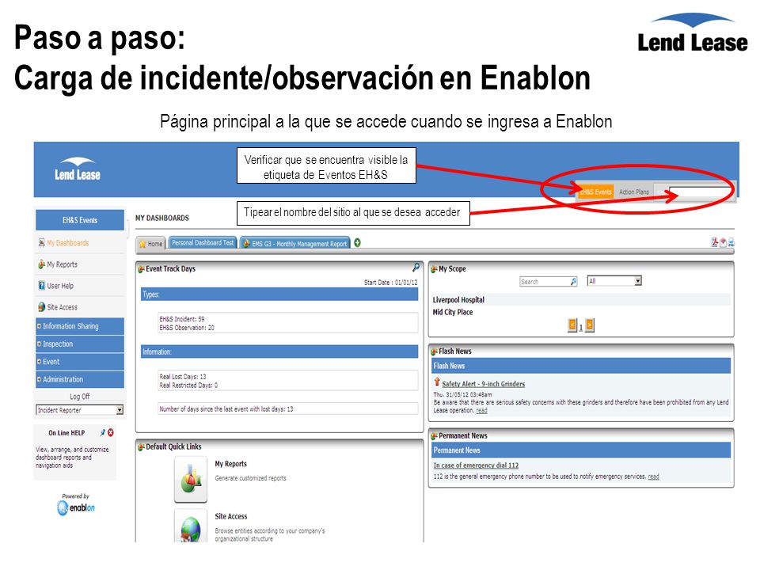Click the Event Track Days magnifier icon
This screenshot has height=570, width=760.
tap(416, 267)
